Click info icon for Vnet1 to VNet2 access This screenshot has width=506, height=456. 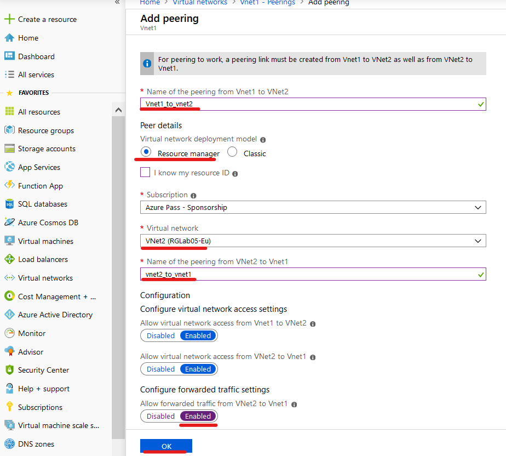(x=313, y=324)
